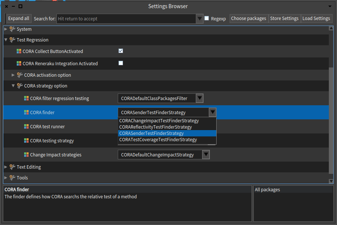Click the Test Regression group label
Screen dimensions: 337x225
[32, 40]
